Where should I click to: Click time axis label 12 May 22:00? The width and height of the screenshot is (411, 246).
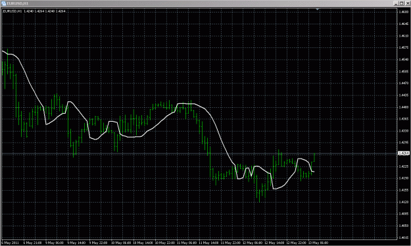pos(296,243)
